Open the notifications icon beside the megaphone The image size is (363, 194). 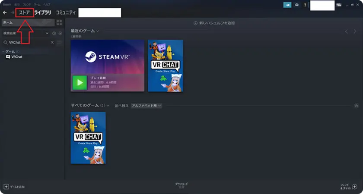[x=296, y=5]
